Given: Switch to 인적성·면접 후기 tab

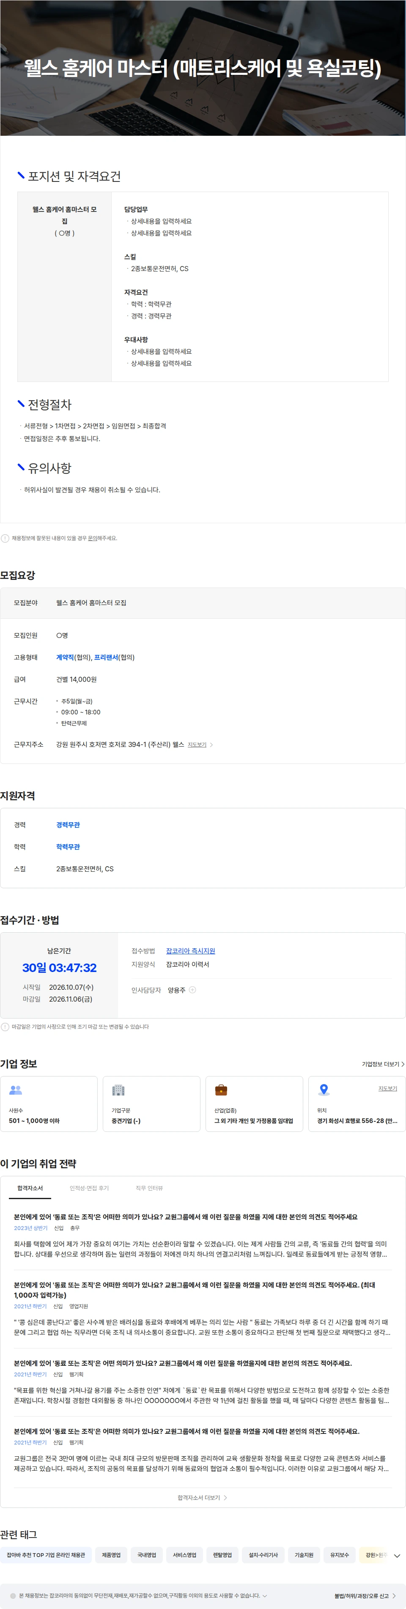Looking at the screenshot, I should [89, 1188].
